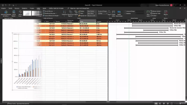Click the Save icon in quick access toolbar
187x105 pixels.
tap(3, 5)
